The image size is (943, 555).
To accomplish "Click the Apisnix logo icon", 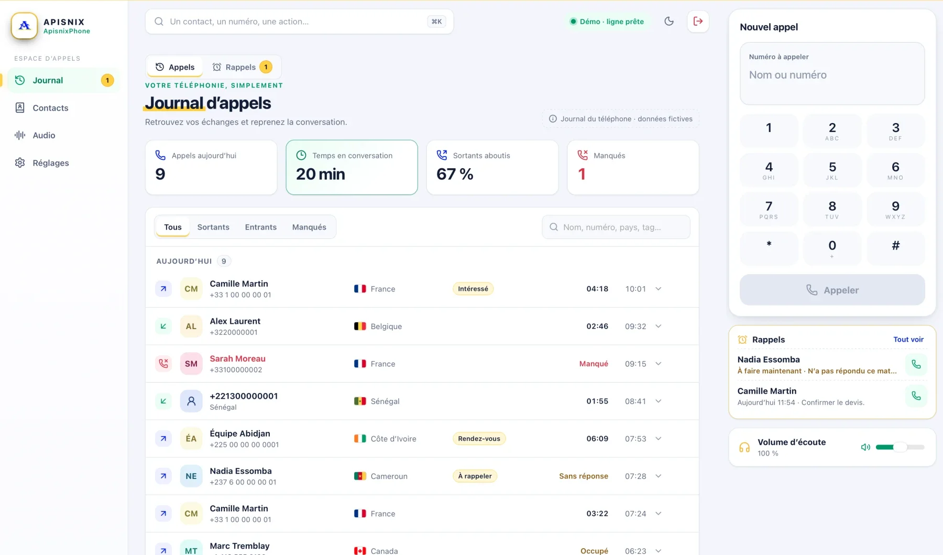I will tap(25, 26).
